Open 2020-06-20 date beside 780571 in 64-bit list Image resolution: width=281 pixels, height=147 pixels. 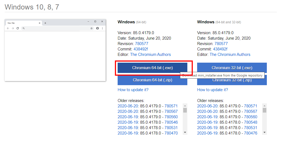pyautogui.click(x=128, y=106)
